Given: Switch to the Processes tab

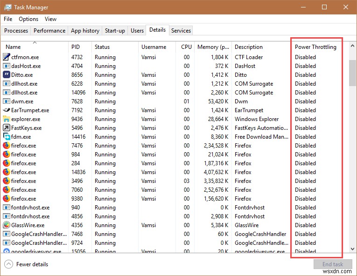Looking at the screenshot, I should coord(16,30).
